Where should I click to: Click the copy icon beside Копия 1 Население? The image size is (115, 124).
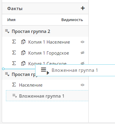23,42
